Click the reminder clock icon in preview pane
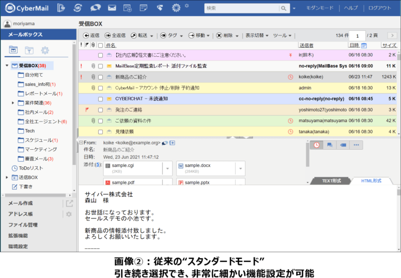 pos(316,145)
